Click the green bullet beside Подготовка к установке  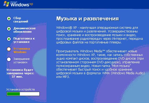[9, 39]
